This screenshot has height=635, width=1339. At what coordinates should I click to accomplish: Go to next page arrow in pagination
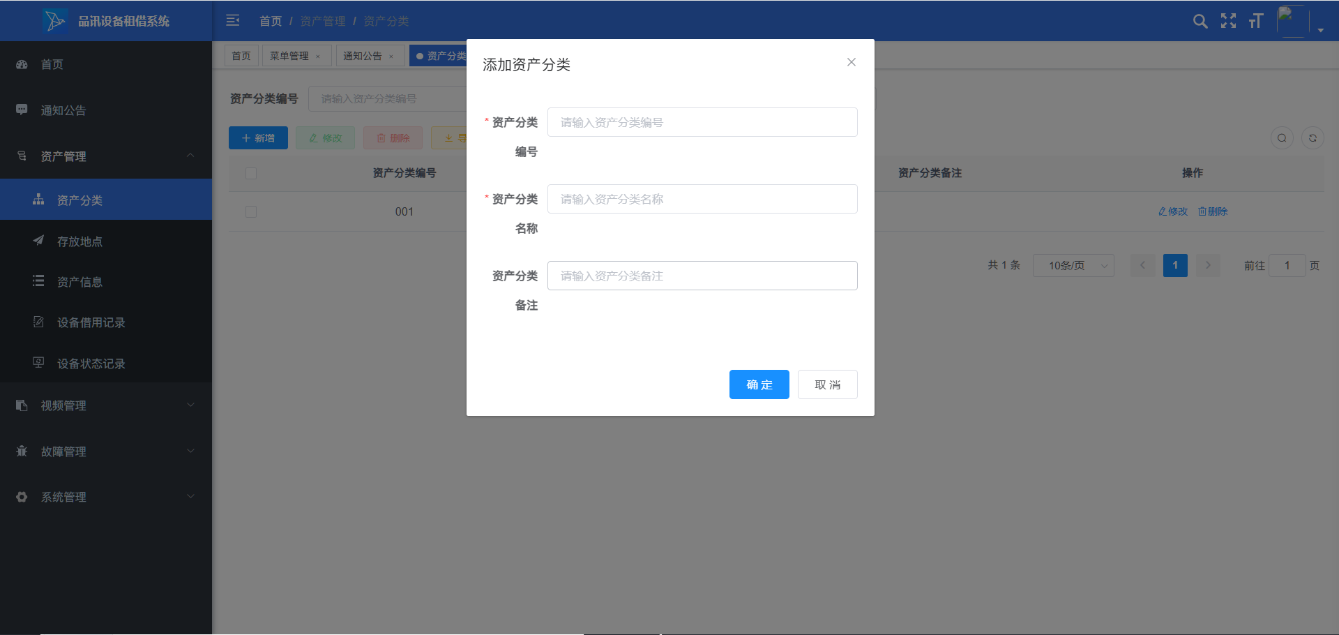[x=1208, y=265]
